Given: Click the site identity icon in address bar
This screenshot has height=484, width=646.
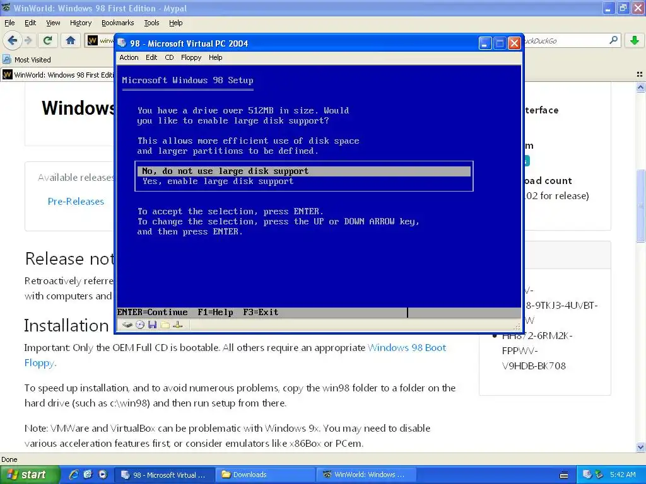Looking at the screenshot, I should 93,40.
